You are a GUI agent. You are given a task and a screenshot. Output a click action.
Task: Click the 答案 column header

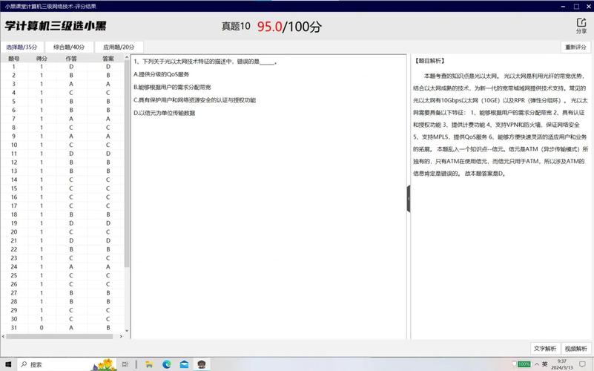click(108, 59)
